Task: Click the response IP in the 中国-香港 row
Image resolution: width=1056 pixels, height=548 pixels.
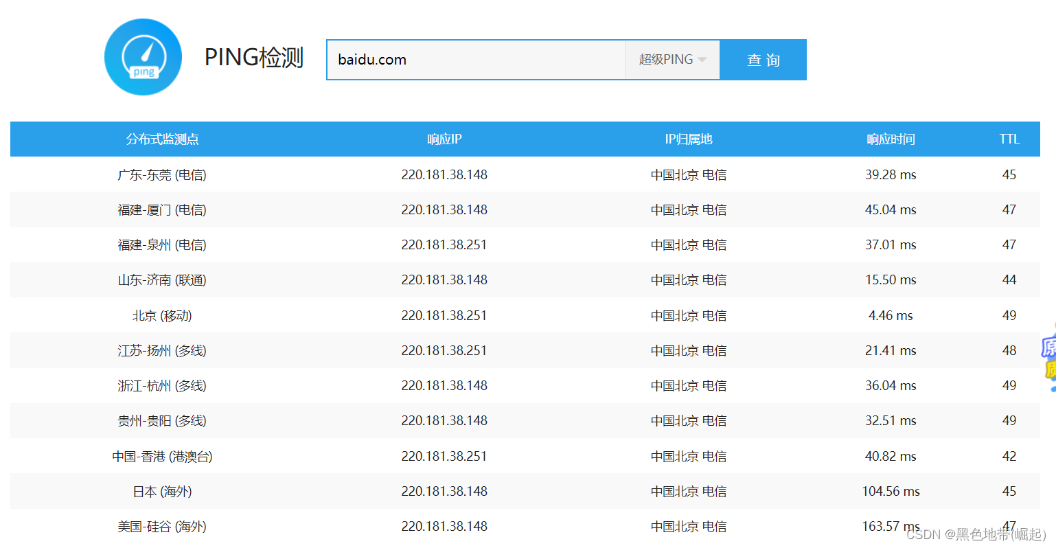Action: coord(444,457)
